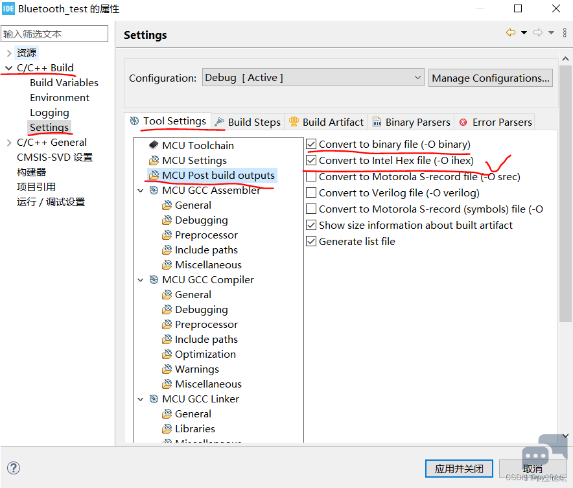Click the filter text input field
The width and height of the screenshot is (573, 488).
coord(54,34)
